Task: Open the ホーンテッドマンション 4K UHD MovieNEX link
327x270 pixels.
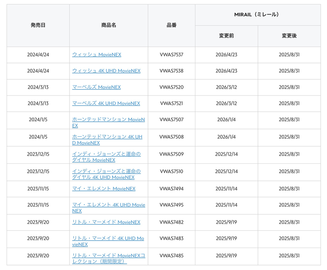Action: click(107, 140)
